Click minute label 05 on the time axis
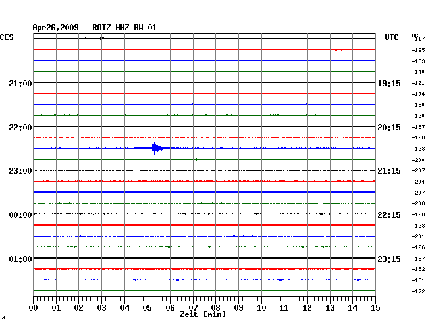The height and width of the screenshot is (325, 428). coord(147,308)
